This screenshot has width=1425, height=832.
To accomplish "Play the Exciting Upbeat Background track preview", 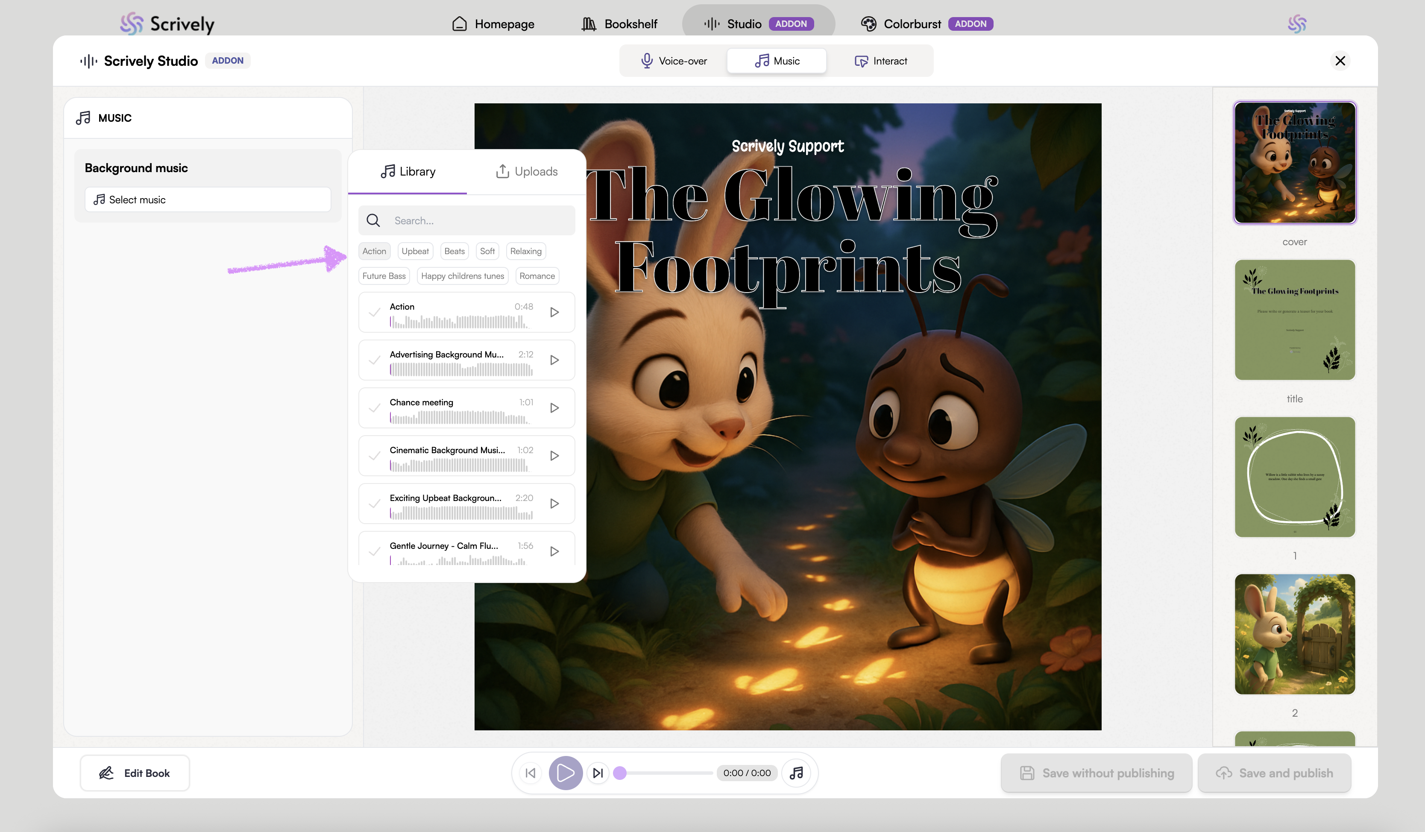I will coord(554,503).
